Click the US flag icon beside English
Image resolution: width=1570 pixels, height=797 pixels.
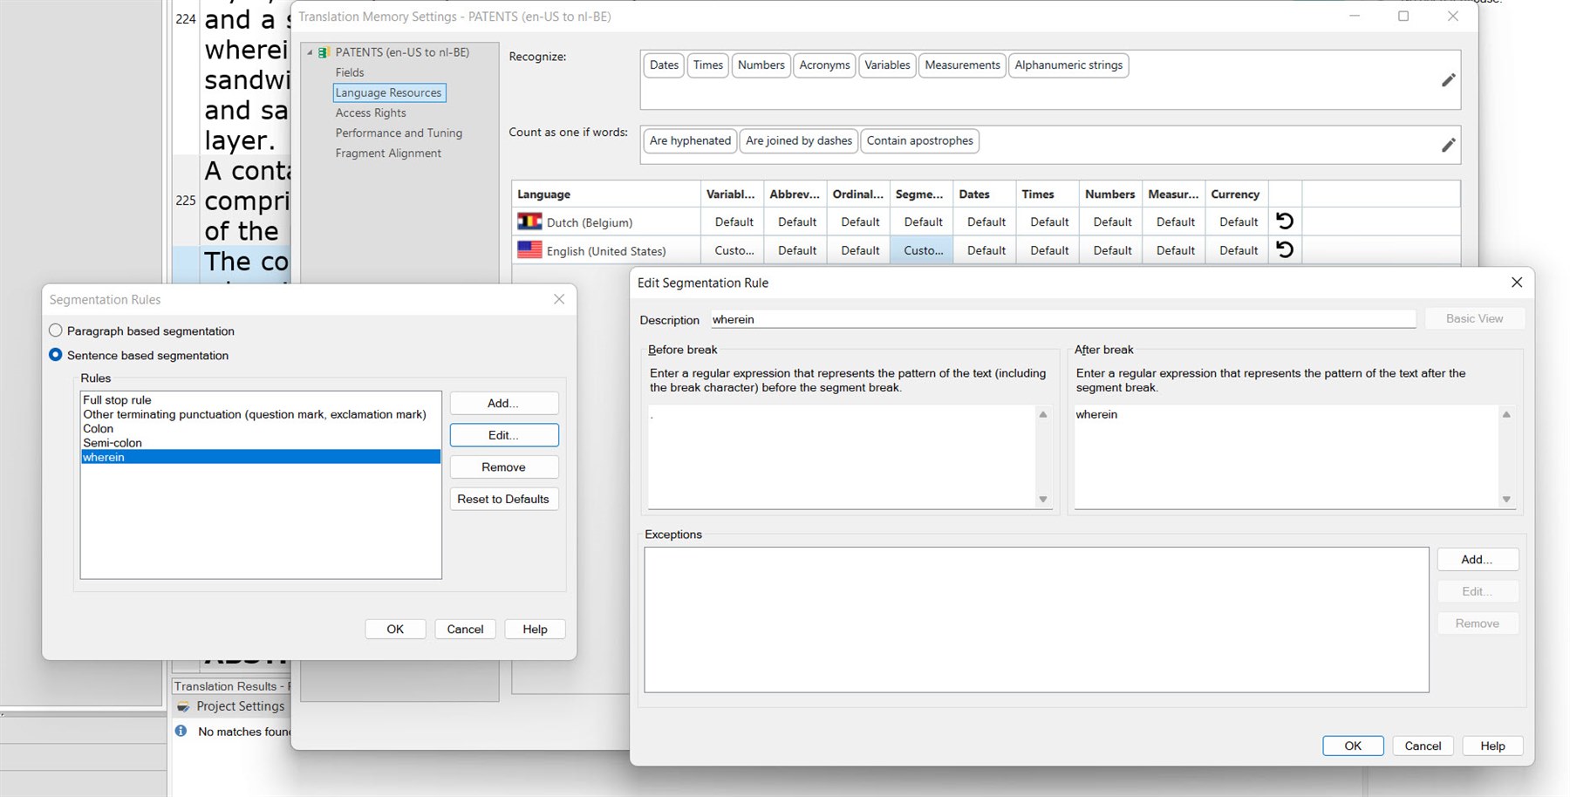pos(530,250)
